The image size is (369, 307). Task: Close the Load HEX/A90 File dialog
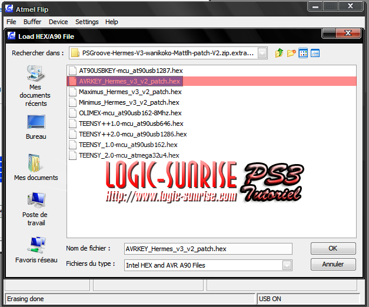pyautogui.click(x=348, y=33)
